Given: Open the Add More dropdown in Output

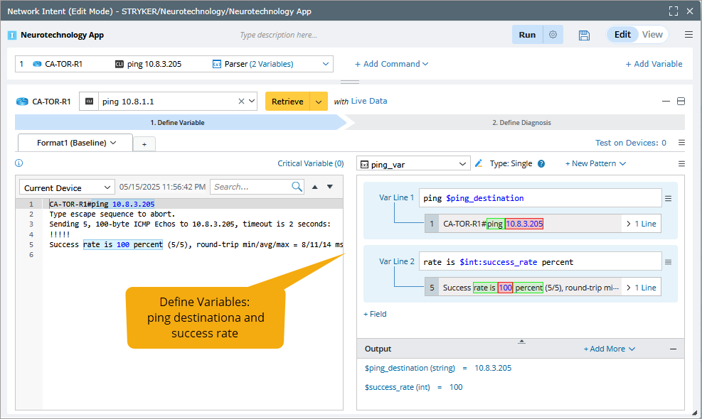Looking at the screenshot, I should (610, 349).
